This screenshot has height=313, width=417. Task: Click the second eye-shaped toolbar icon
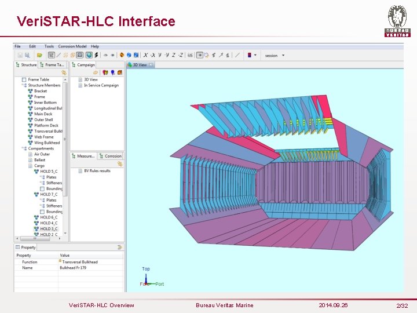click(112, 56)
